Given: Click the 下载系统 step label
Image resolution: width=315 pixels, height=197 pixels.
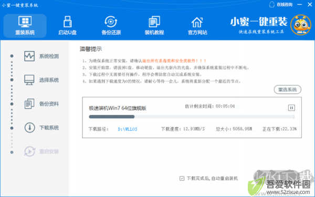Looking at the screenshot, I should coord(49,128).
